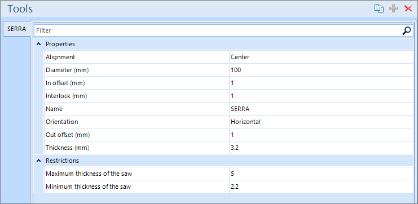Collapse the Restrictions section
The width and height of the screenshot is (418, 204).
coord(39,161)
